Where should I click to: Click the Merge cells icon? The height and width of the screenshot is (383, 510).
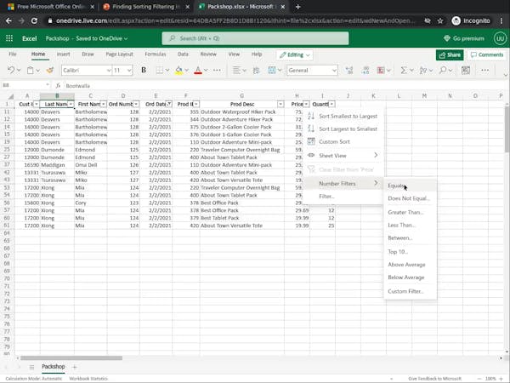pyautogui.click(x=272, y=70)
